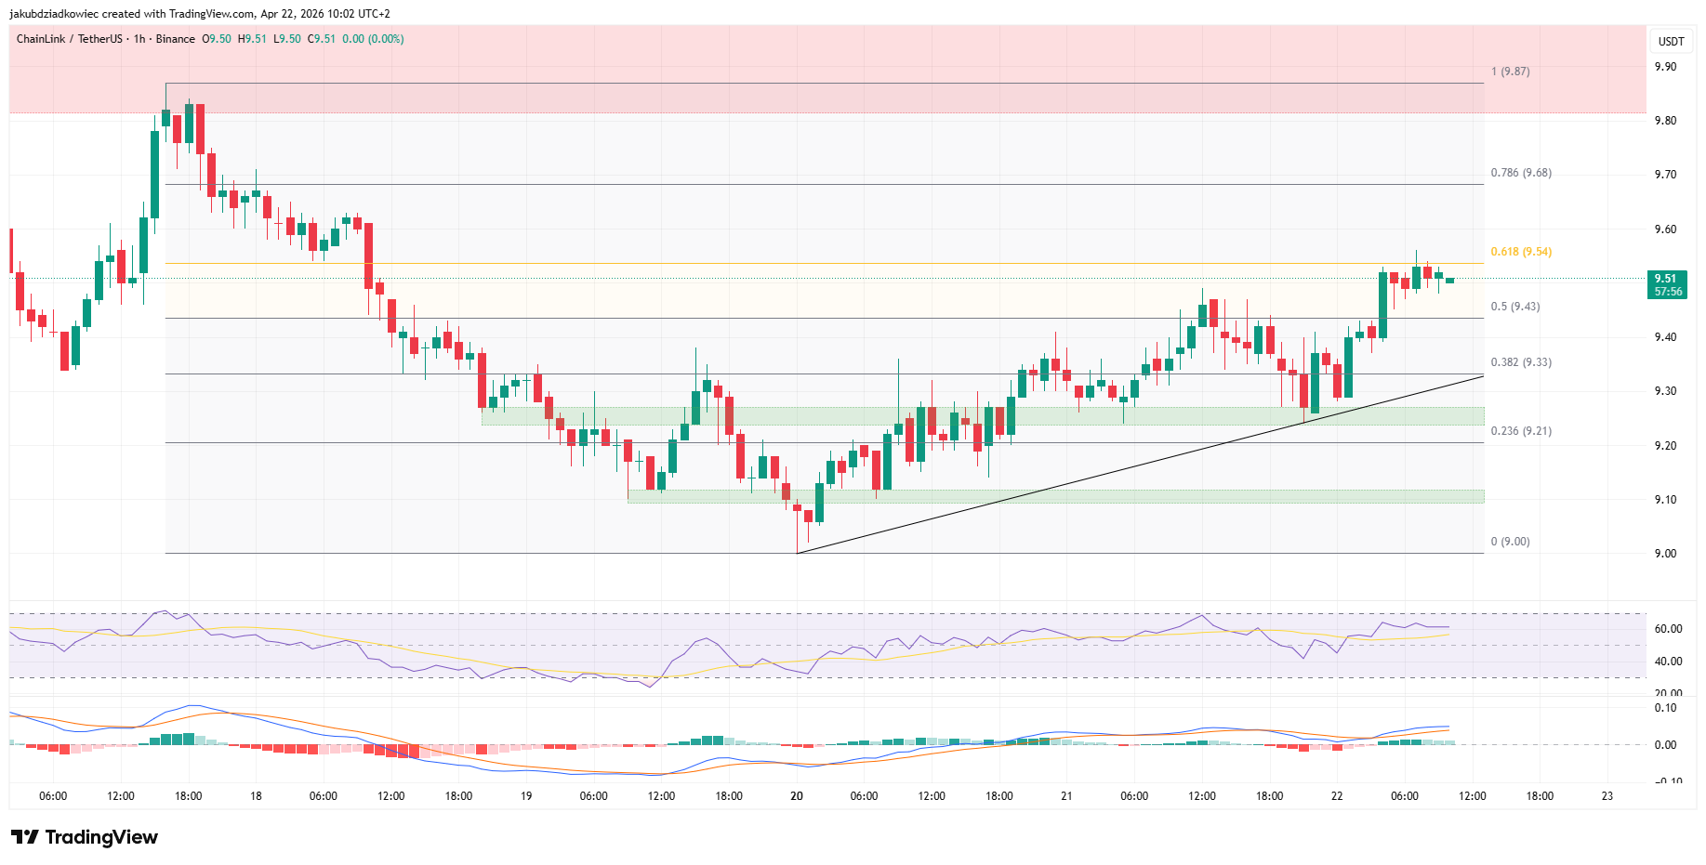Click the 0.618 (9.54) Fibonacci label
The width and height of the screenshot is (1706, 865).
[1520, 252]
